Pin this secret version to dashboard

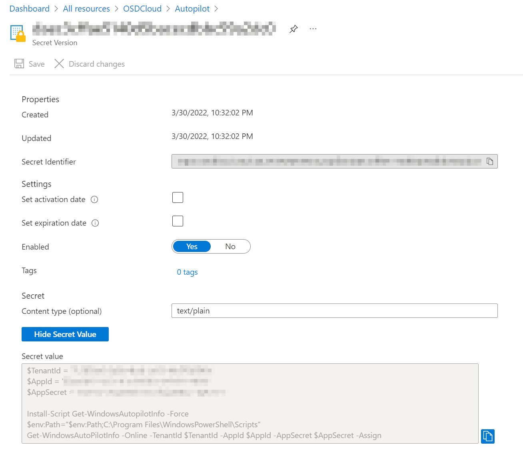click(293, 29)
